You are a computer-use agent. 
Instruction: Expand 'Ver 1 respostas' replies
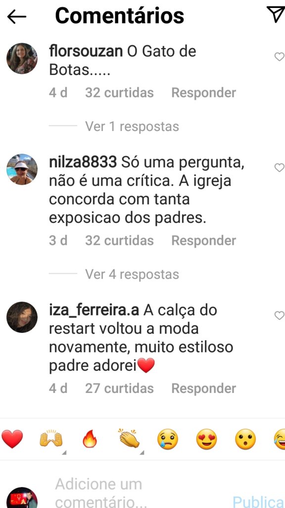tap(132, 127)
